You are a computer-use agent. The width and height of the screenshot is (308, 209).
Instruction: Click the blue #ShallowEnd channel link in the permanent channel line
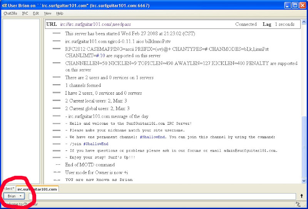coord(152,137)
